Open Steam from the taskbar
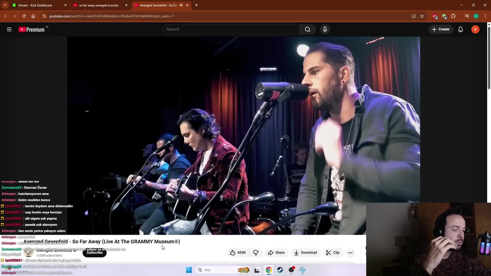491x276 pixels. 280,270
